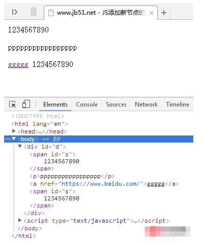This screenshot has height=244, width=205.
Task: Collapse the body node triangle
Action: tap(14, 139)
